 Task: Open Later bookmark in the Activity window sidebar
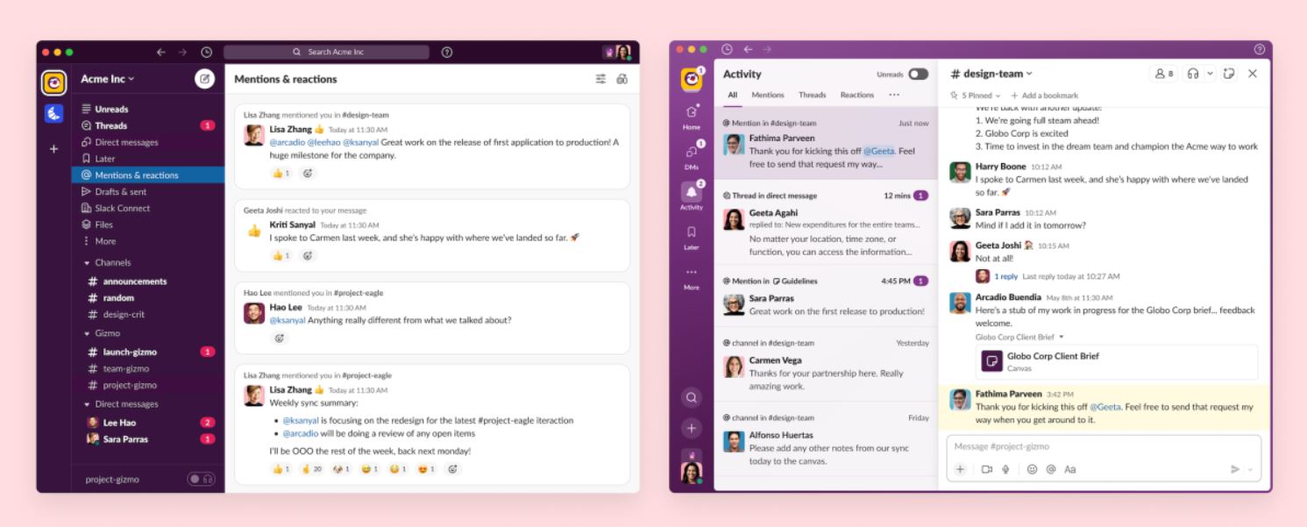(x=692, y=237)
